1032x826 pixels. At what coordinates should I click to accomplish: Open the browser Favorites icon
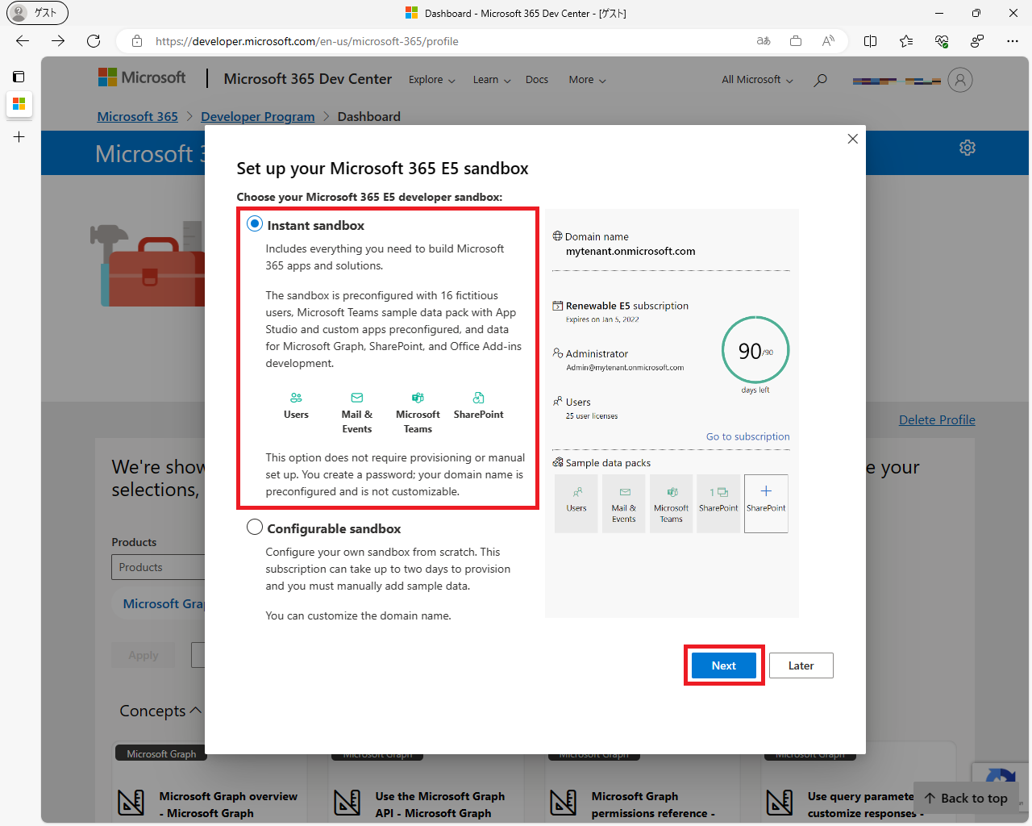(906, 41)
